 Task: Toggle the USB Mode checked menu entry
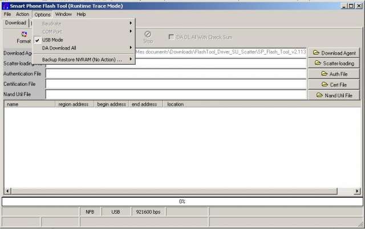coord(84,40)
